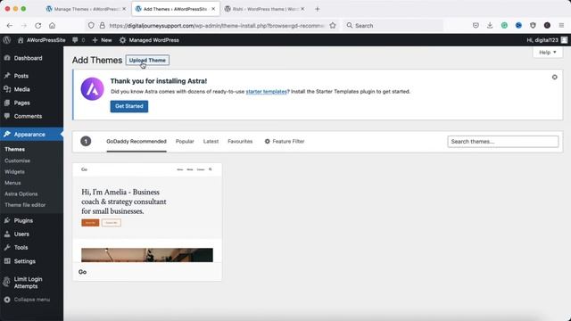
Task: Open AWordPressSite home link in admin bar
Action: click(42, 40)
